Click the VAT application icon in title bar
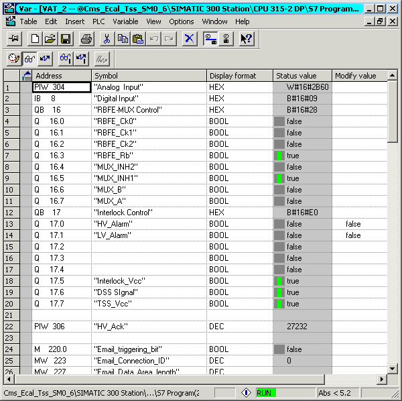Image resolution: width=402 pixels, height=401 pixels. (x=9, y=9)
